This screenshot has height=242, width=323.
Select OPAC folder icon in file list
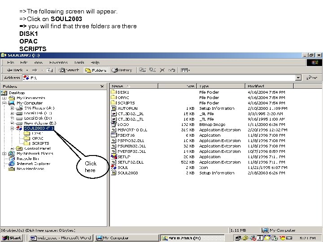[x=113, y=97]
